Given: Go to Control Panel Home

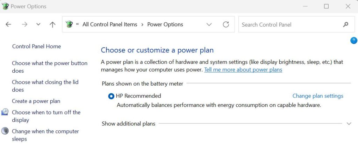Looking at the screenshot, I should point(36,46).
